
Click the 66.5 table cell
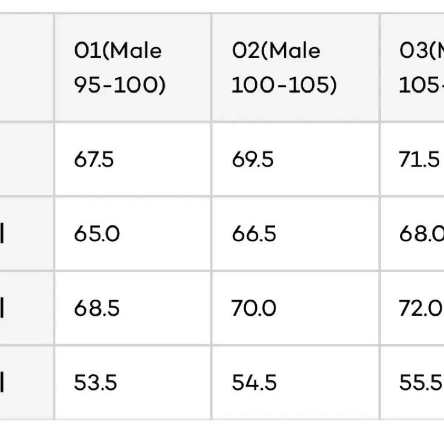tap(295, 234)
